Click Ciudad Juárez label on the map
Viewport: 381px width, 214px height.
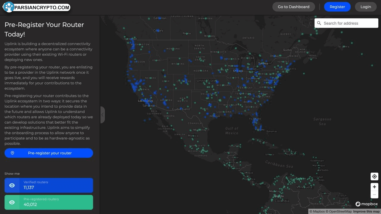pos(181,109)
